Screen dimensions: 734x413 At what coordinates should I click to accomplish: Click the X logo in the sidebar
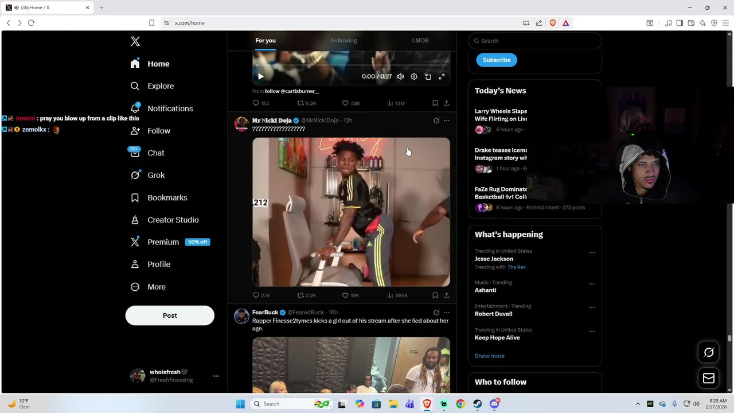coord(135,41)
